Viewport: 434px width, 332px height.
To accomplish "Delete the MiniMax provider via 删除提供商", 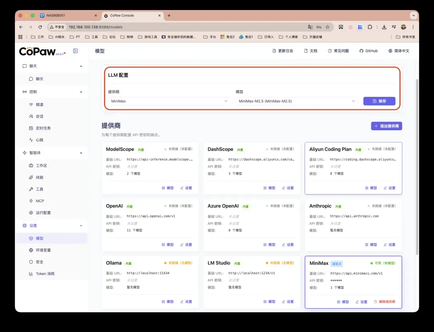I will [x=385, y=301].
